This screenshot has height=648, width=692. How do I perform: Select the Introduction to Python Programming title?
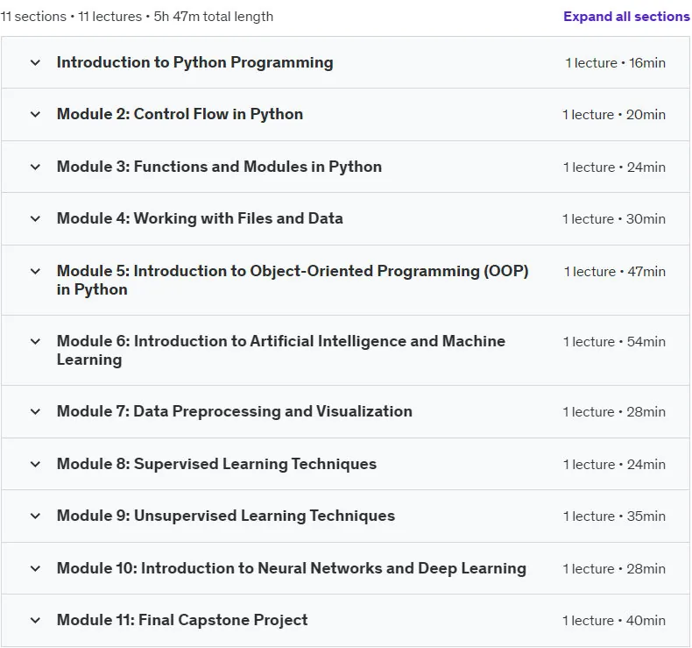(195, 63)
